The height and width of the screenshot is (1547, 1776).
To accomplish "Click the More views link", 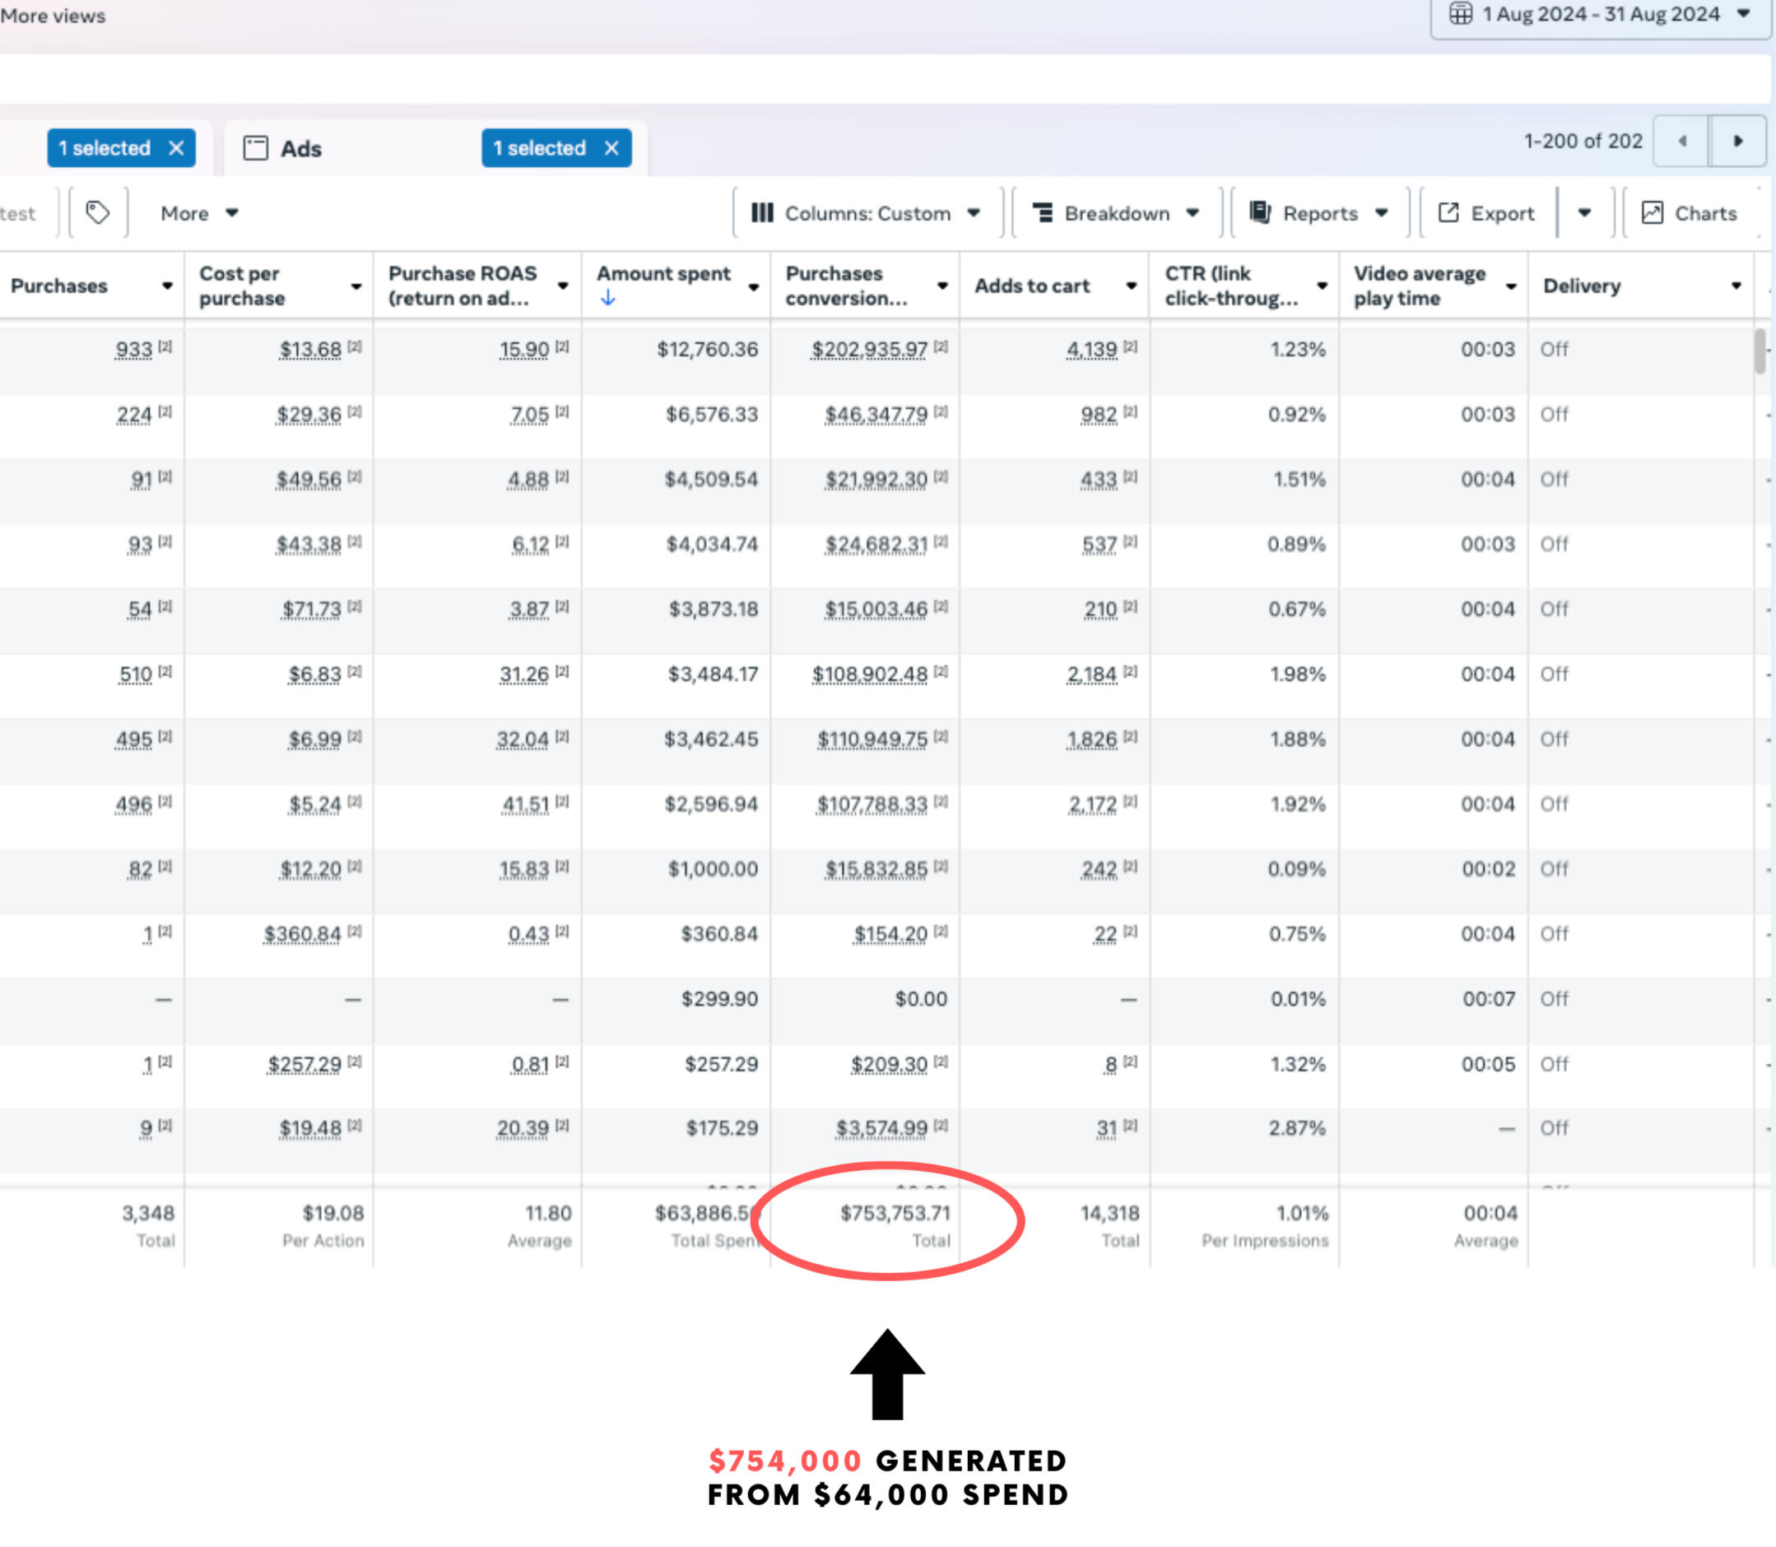I will click(x=53, y=16).
